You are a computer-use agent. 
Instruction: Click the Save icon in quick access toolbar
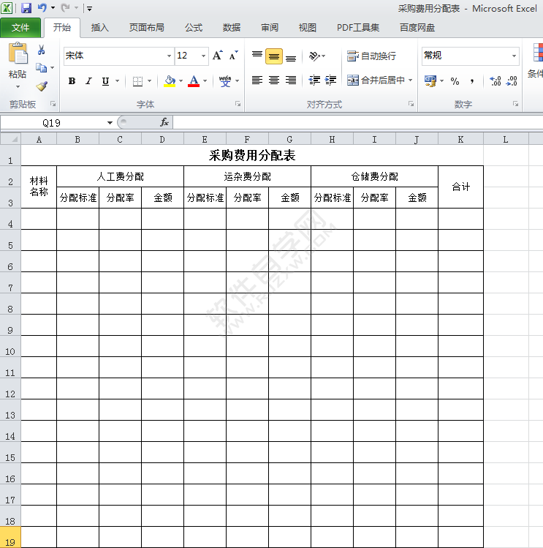point(26,8)
